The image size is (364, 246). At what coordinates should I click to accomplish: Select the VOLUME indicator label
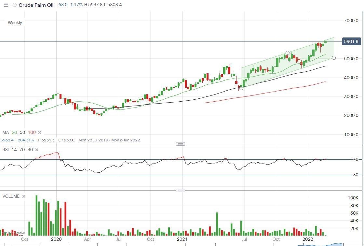pyautogui.click(x=11, y=196)
